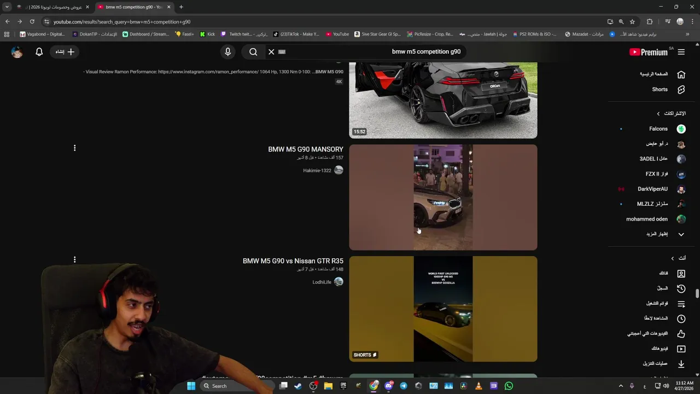The height and width of the screenshot is (394, 700).
Task: Click the URL address bar
Action: (x=328, y=22)
